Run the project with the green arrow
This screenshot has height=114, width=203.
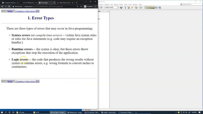[x=132, y=8]
